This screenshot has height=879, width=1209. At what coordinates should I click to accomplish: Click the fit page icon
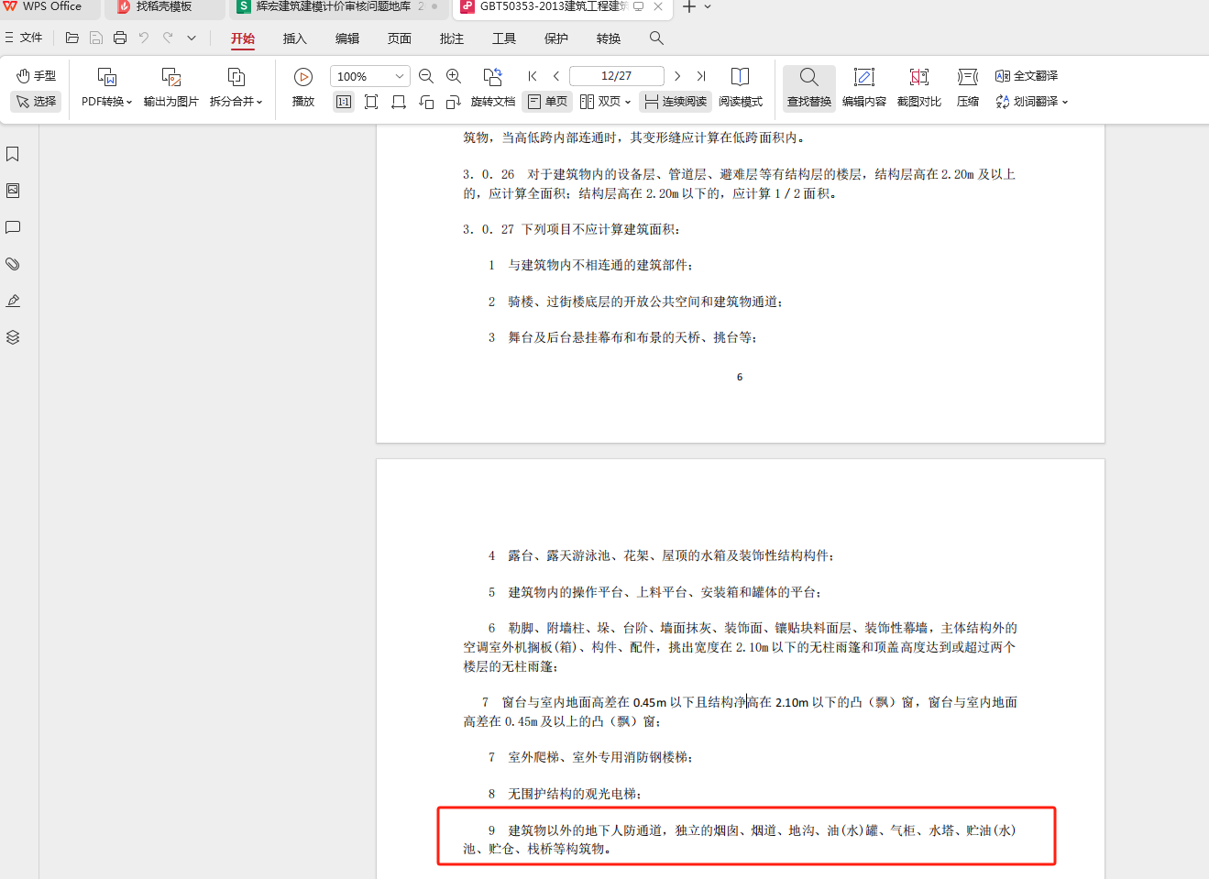[x=371, y=102]
